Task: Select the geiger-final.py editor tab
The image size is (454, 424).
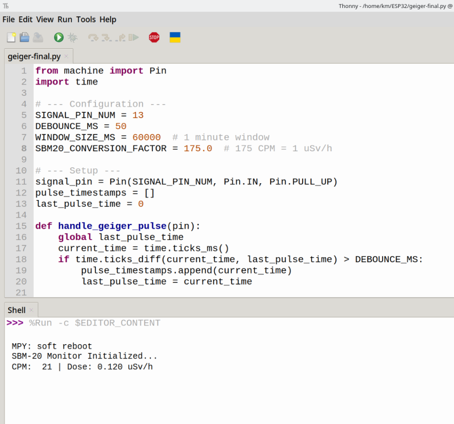Action: 34,57
